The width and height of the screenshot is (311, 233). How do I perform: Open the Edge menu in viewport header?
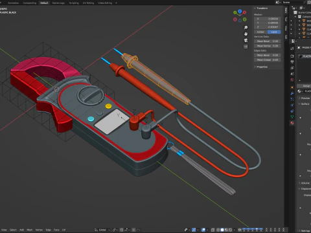pyautogui.click(x=49, y=230)
